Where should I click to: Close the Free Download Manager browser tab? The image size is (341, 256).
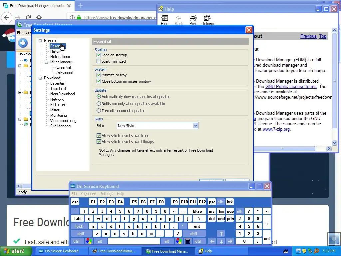pyautogui.click(x=69, y=6)
